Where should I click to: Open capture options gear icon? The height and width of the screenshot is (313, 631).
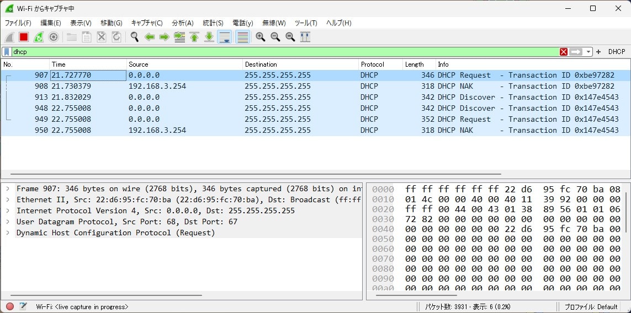[x=53, y=37]
